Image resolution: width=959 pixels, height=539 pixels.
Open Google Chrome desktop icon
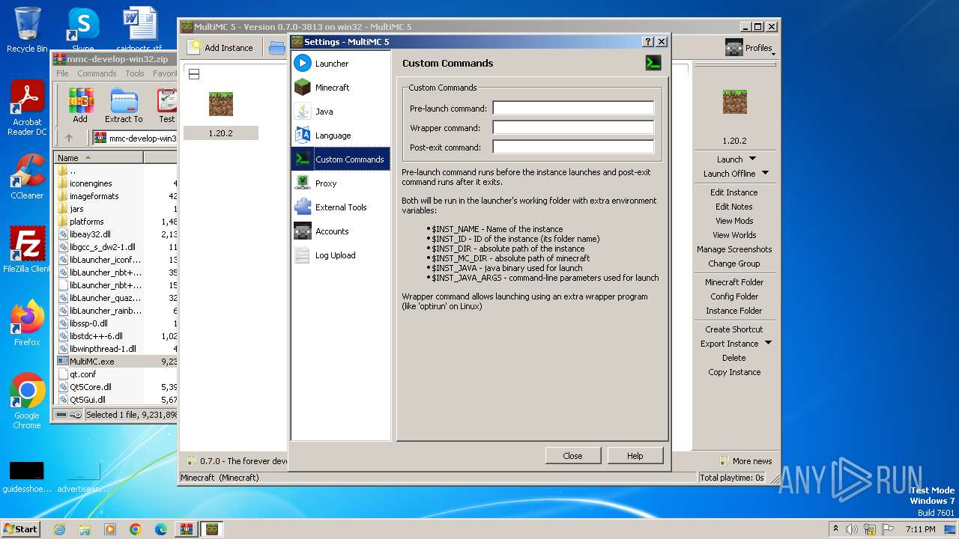point(27,401)
